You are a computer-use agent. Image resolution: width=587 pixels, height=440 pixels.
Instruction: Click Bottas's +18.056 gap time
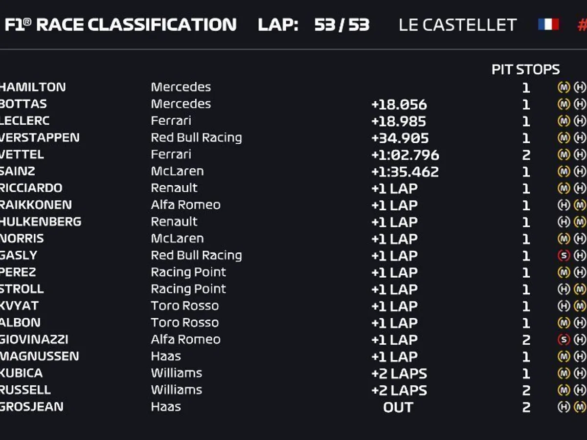399,105
